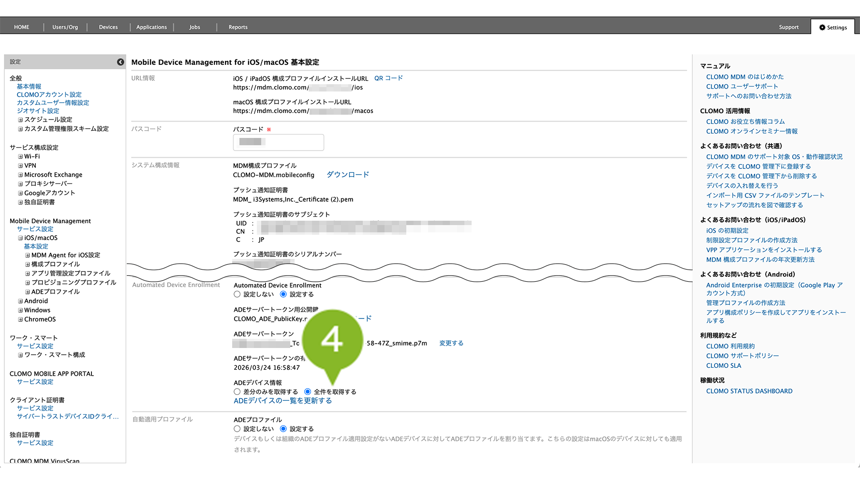This screenshot has width=860, height=484.
Task: Expand MDM Agent for iOS設定 node
Action: pos(28,255)
